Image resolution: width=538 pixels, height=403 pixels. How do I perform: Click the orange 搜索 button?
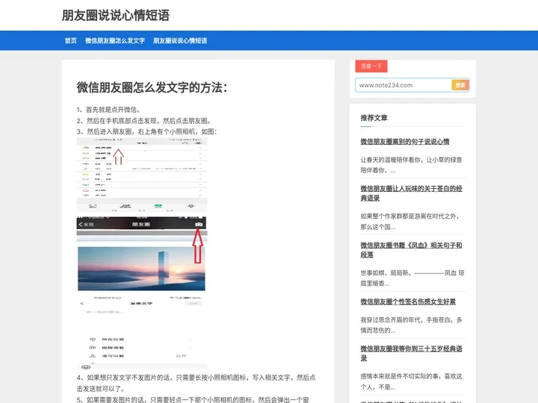coord(460,85)
